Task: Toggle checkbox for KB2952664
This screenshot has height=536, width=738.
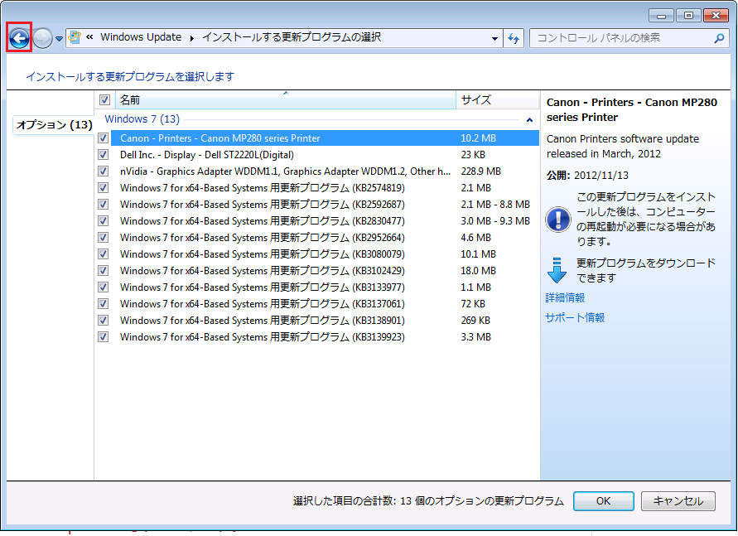Action: point(103,238)
